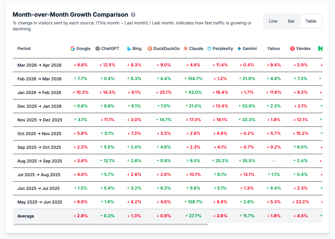The height and width of the screenshot is (239, 335).
Task: Click the Yahoo column header
Action: pyautogui.click(x=273, y=49)
